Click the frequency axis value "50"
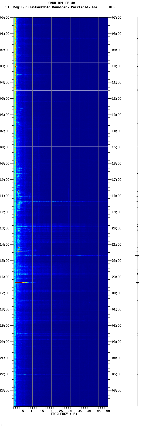Screen dimensions: 149x428 (x=108, y=411)
